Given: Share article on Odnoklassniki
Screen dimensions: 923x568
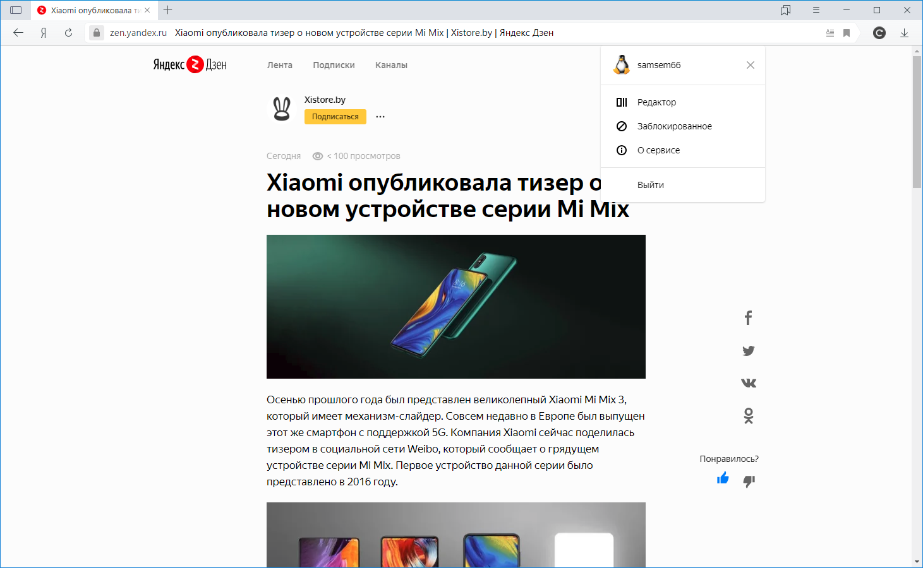Looking at the screenshot, I should pyautogui.click(x=749, y=416).
